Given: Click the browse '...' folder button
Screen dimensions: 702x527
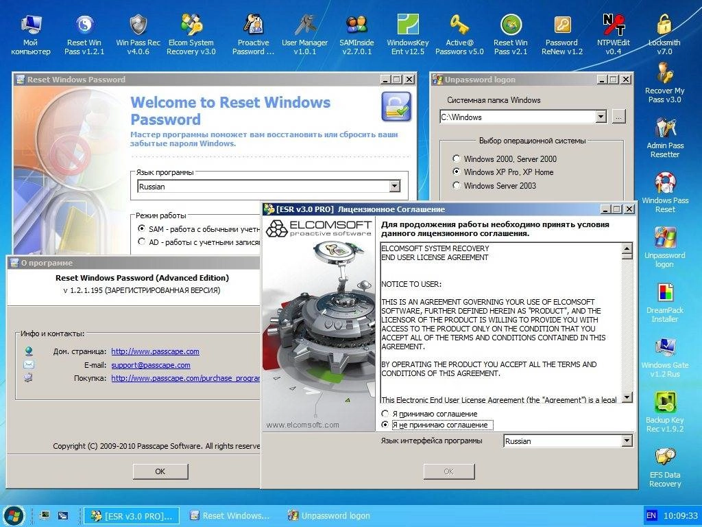Looking at the screenshot, I should pyautogui.click(x=619, y=117).
